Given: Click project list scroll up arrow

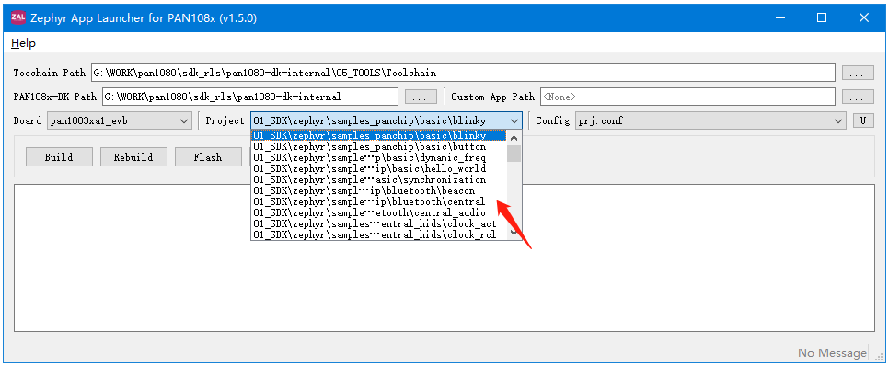Looking at the screenshot, I should coord(514,138).
